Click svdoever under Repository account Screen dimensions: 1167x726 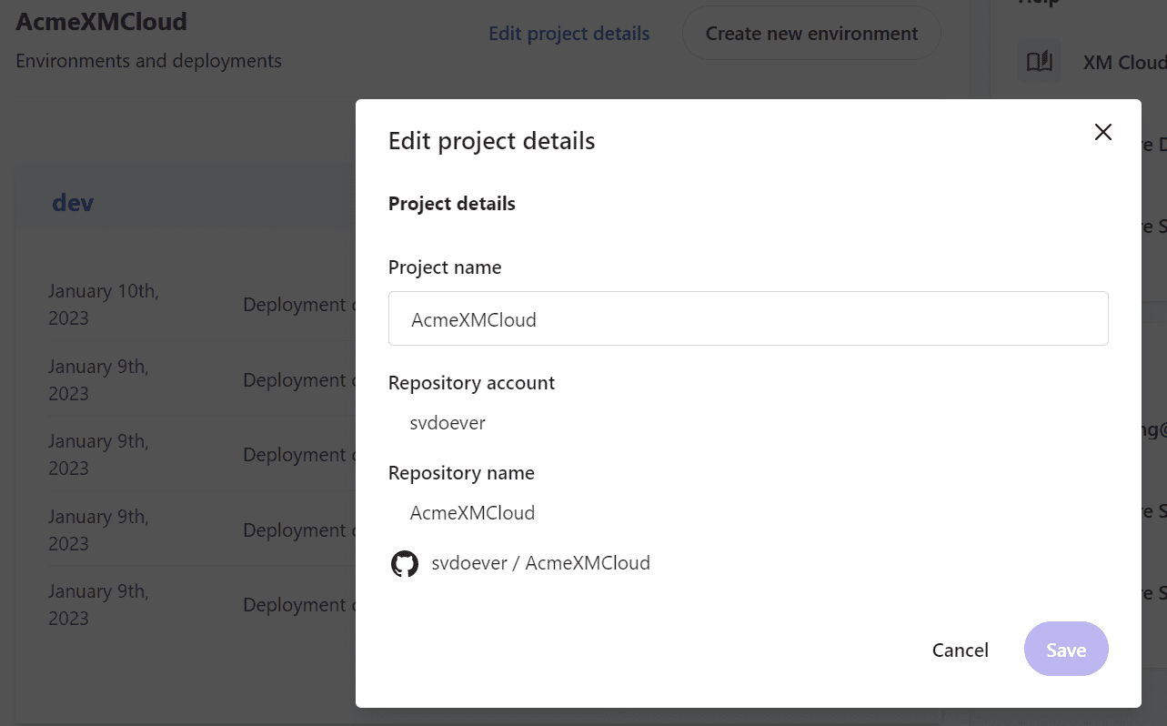click(x=448, y=423)
